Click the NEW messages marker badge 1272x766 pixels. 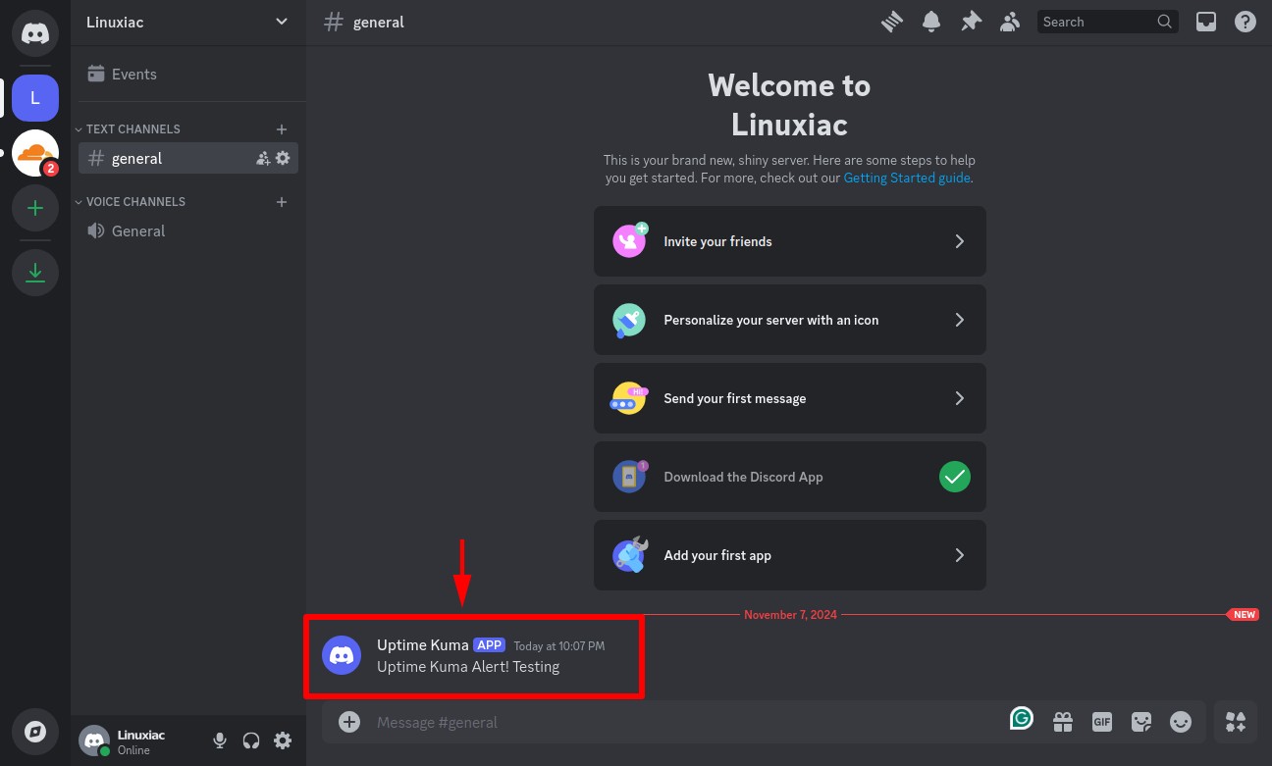tap(1243, 615)
